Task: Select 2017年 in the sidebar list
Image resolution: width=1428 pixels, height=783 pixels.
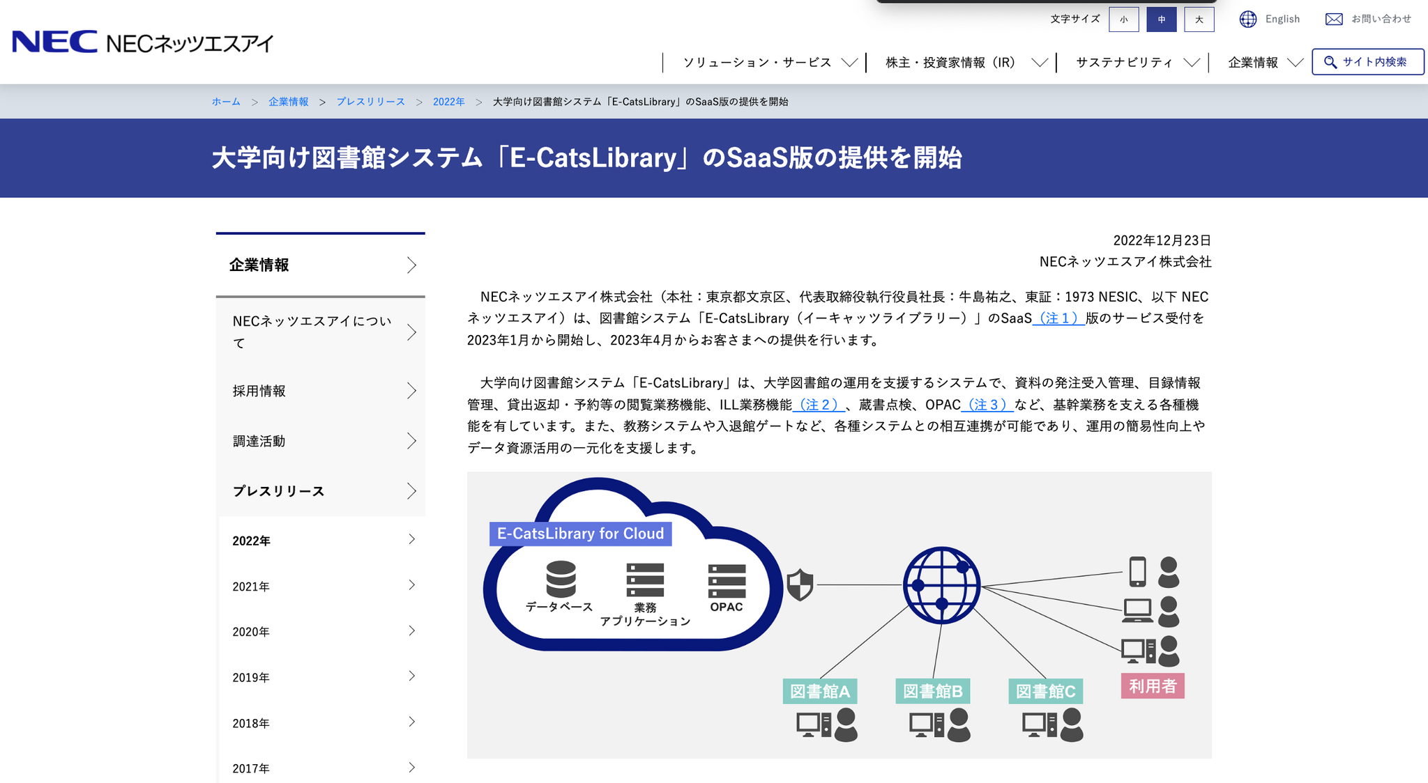Action: (x=321, y=768)
